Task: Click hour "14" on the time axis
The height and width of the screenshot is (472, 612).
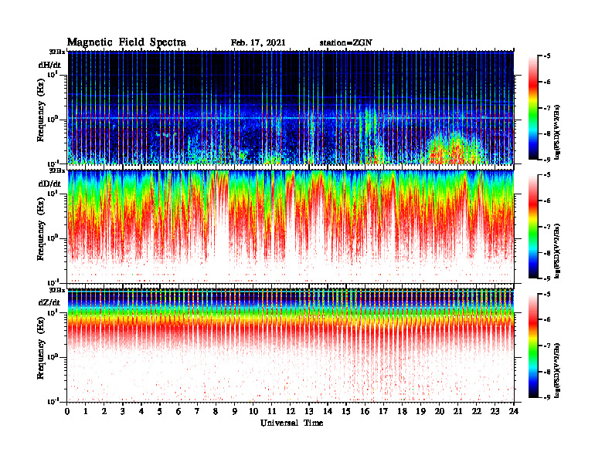Action: click(x=328, y=411)
